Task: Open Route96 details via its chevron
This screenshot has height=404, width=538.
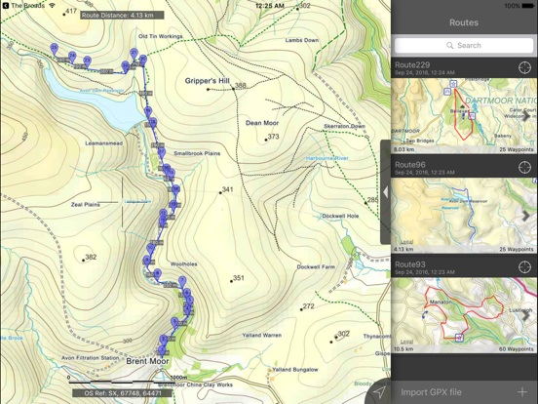Action: point(525,216)
